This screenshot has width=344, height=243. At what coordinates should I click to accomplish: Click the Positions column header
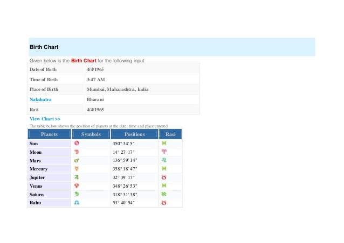point(135,134)
